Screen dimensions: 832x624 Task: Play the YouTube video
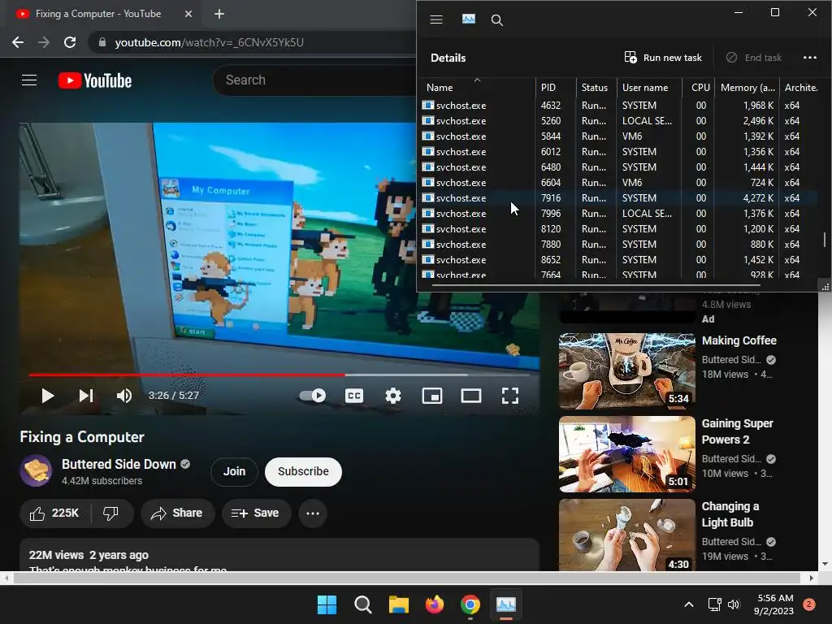click(48, 396)
